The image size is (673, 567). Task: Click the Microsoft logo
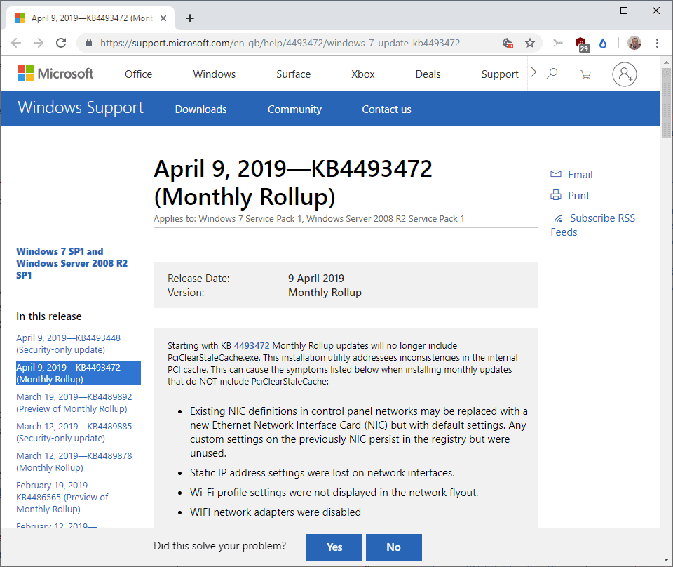click(x=55, y=73)
